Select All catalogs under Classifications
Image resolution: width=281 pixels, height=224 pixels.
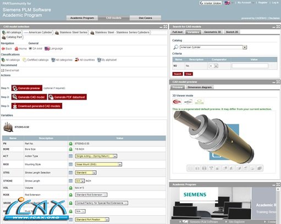[x=10, y=60]
